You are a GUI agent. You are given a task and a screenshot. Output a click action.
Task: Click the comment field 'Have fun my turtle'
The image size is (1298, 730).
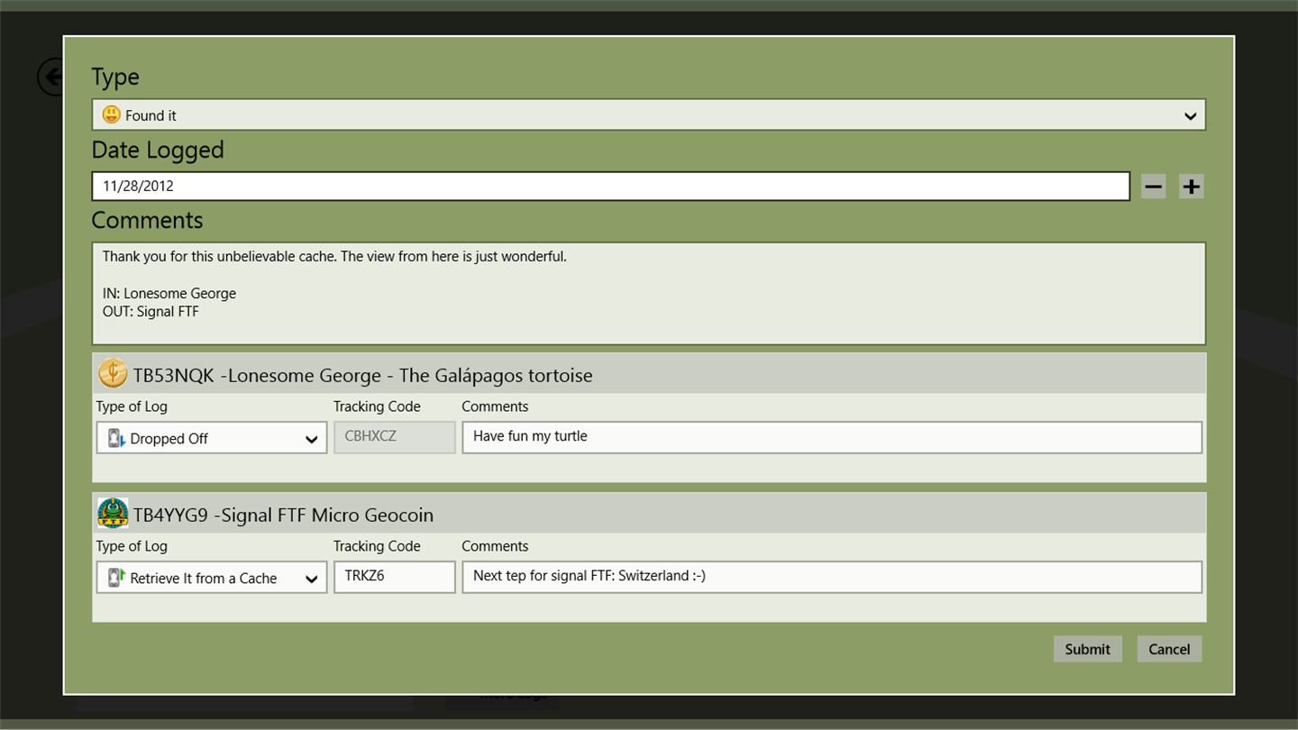click(832, 437)
